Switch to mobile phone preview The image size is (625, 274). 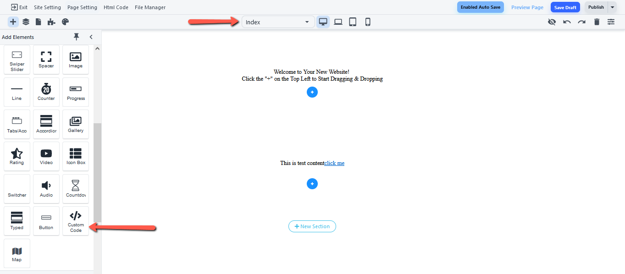(x=368, y=22)
